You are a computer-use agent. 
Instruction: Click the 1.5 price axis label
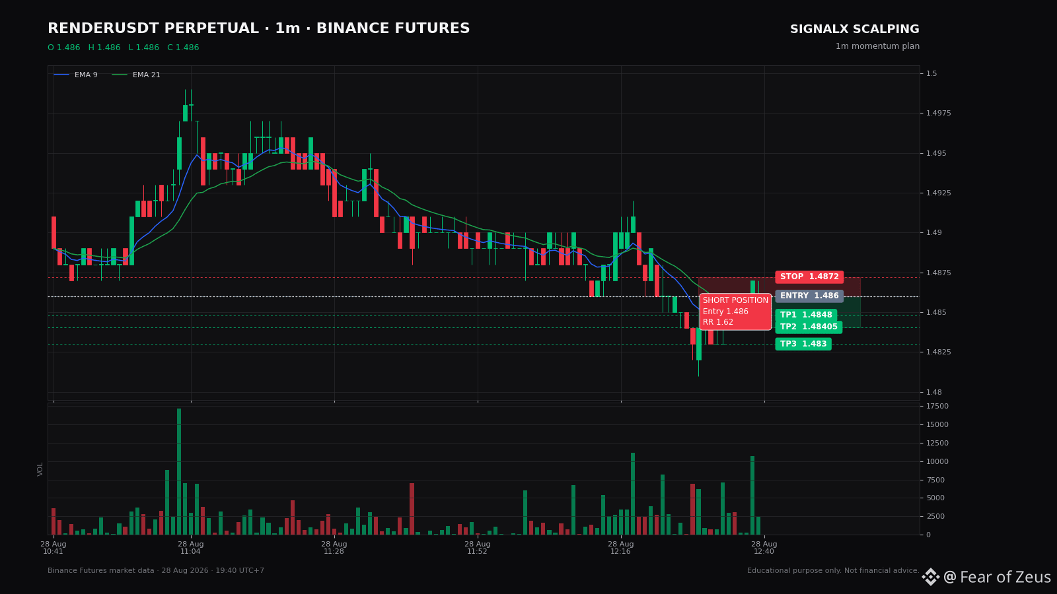931,74
